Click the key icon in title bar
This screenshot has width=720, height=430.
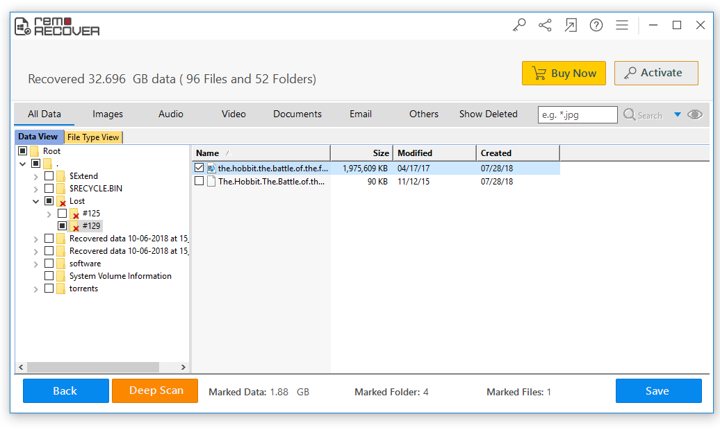pos(519,25)
